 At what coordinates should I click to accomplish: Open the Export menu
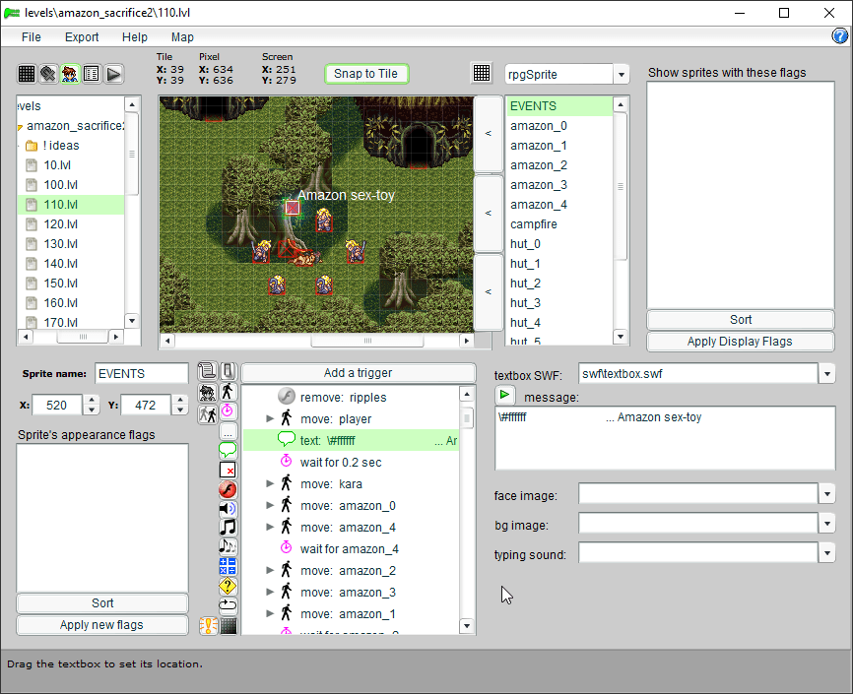pos(82,36)
